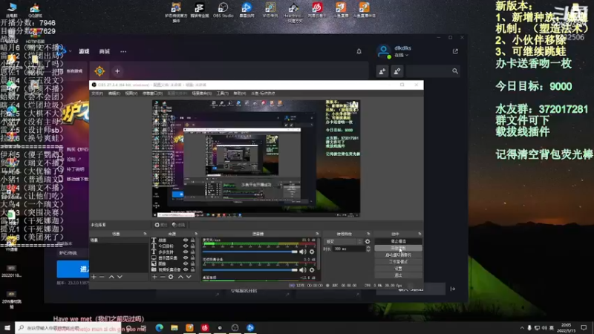This screenshot has width=594, height=334.
Task: Add game shortcut with plus in Battle.net
Action: [117, 71]
